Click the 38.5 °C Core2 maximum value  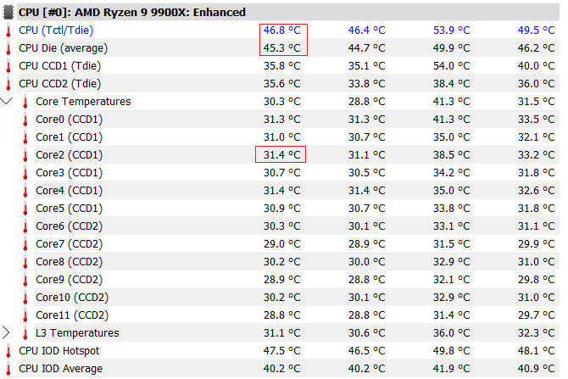[451, 154]
